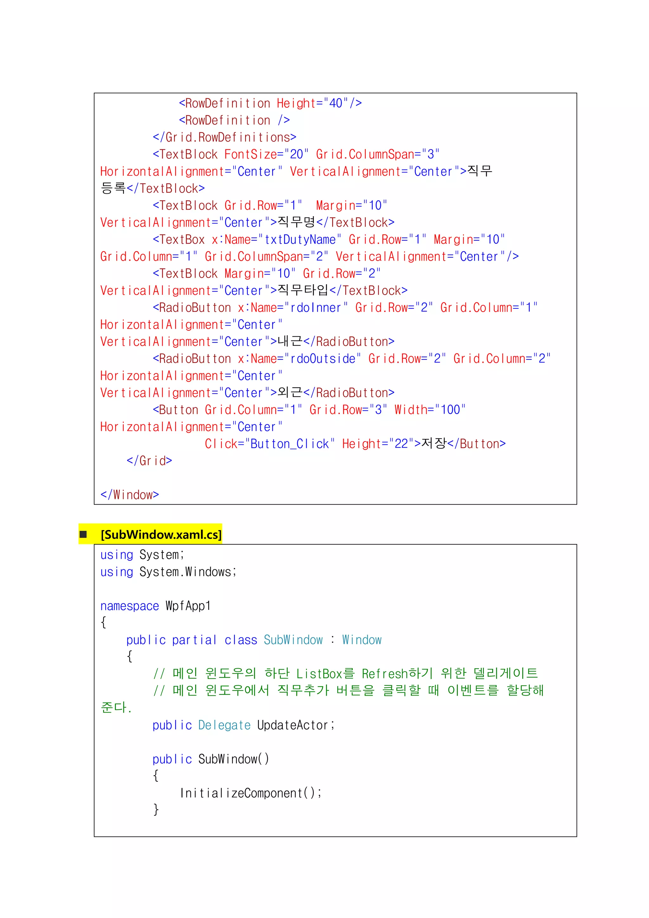Screen dimensions: 649x918
Task: Click the highlighted [SubWindow.xaml.cs] heading
Action: click(x=161, y=534)
